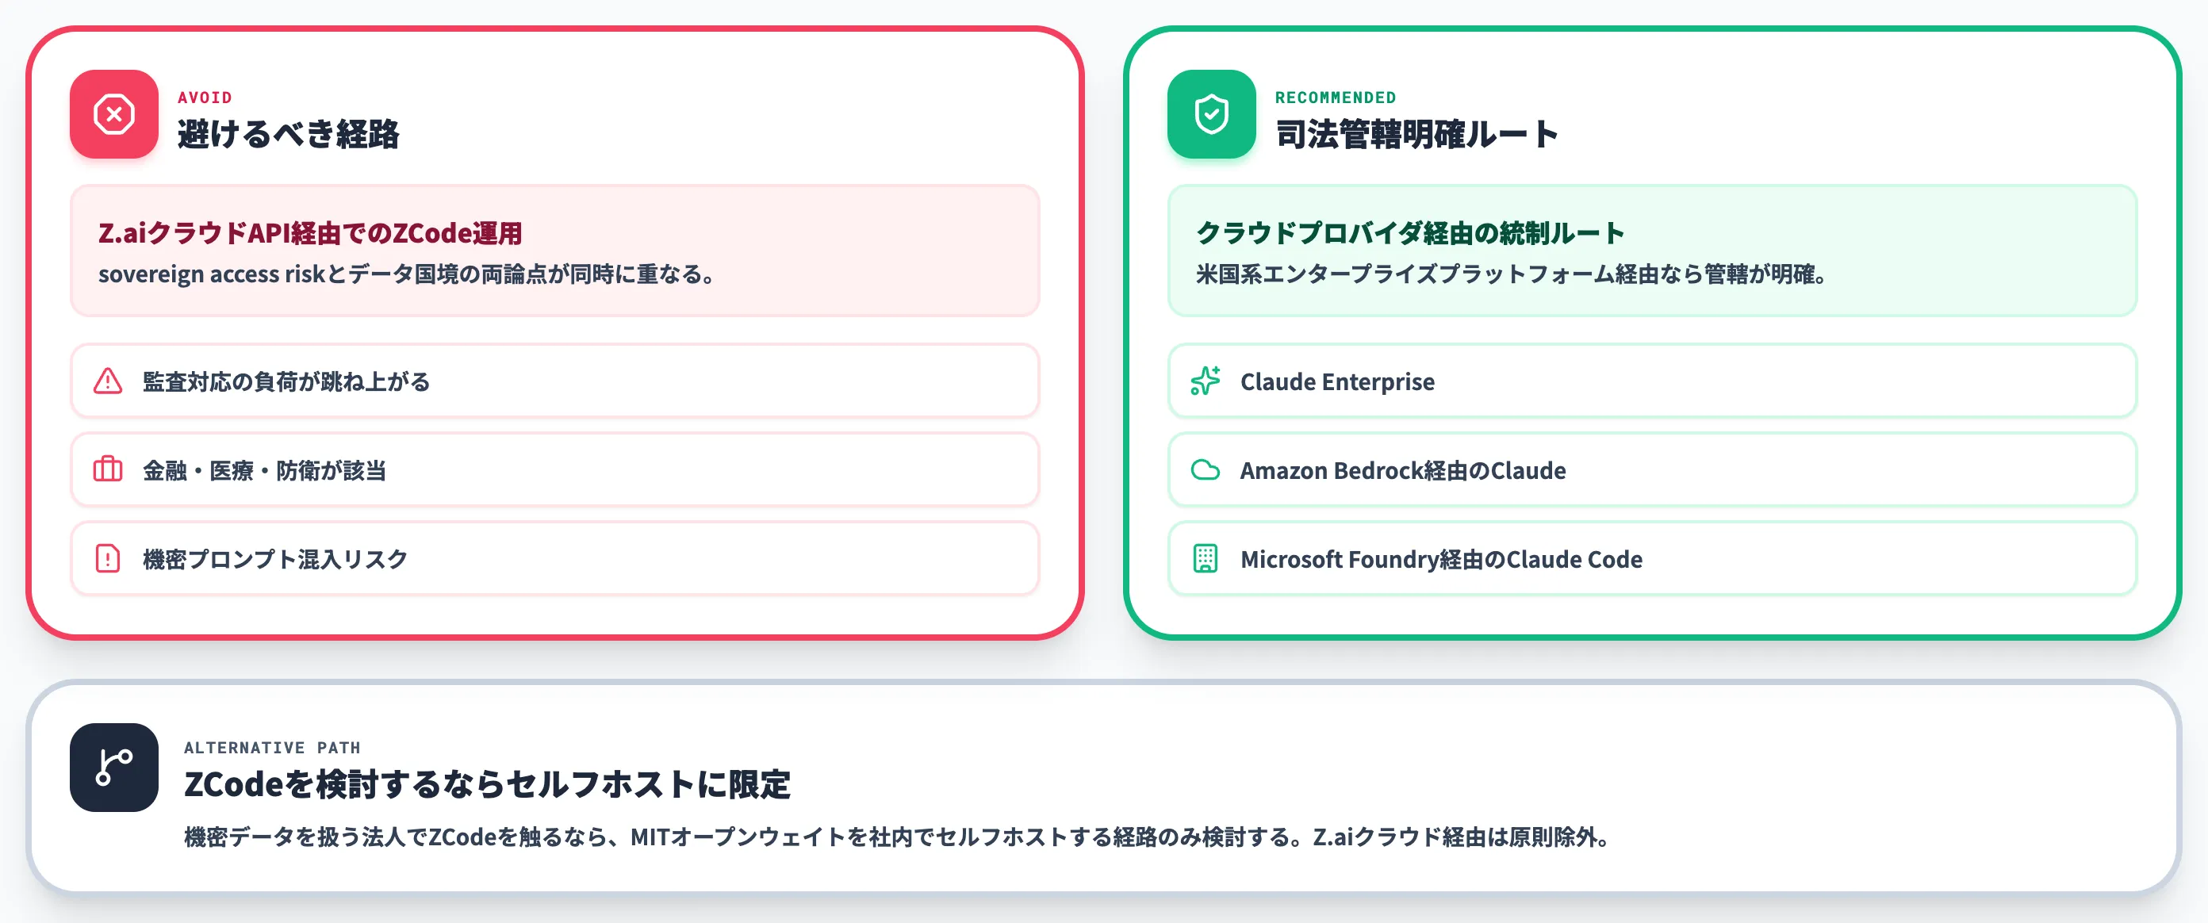Select the 金融・医療・防衛が該当 text

[264, 470]
